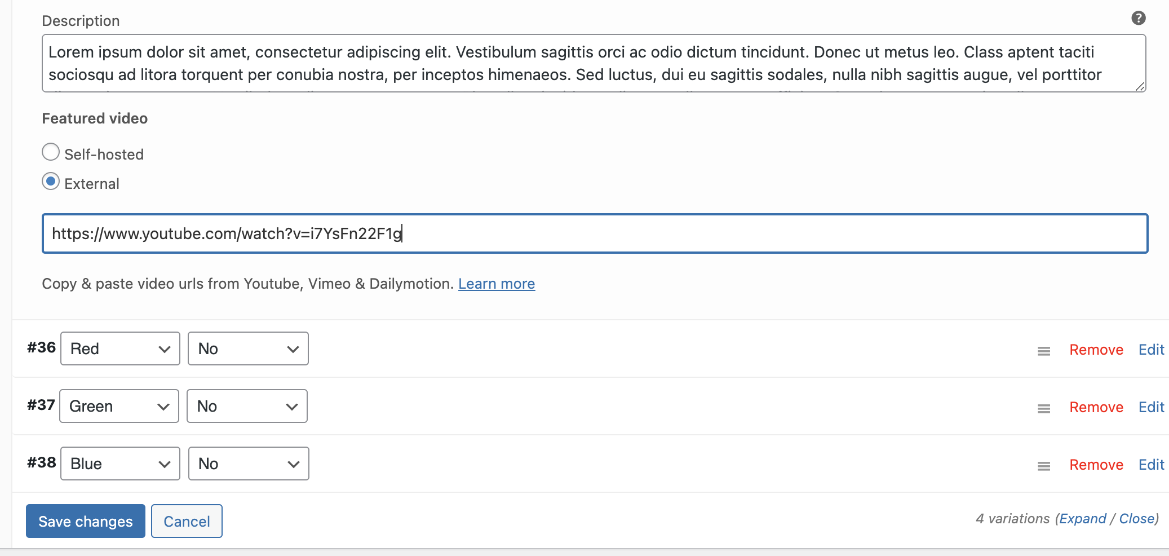Click the Description textarea resize handle

tap(1140, 86)
